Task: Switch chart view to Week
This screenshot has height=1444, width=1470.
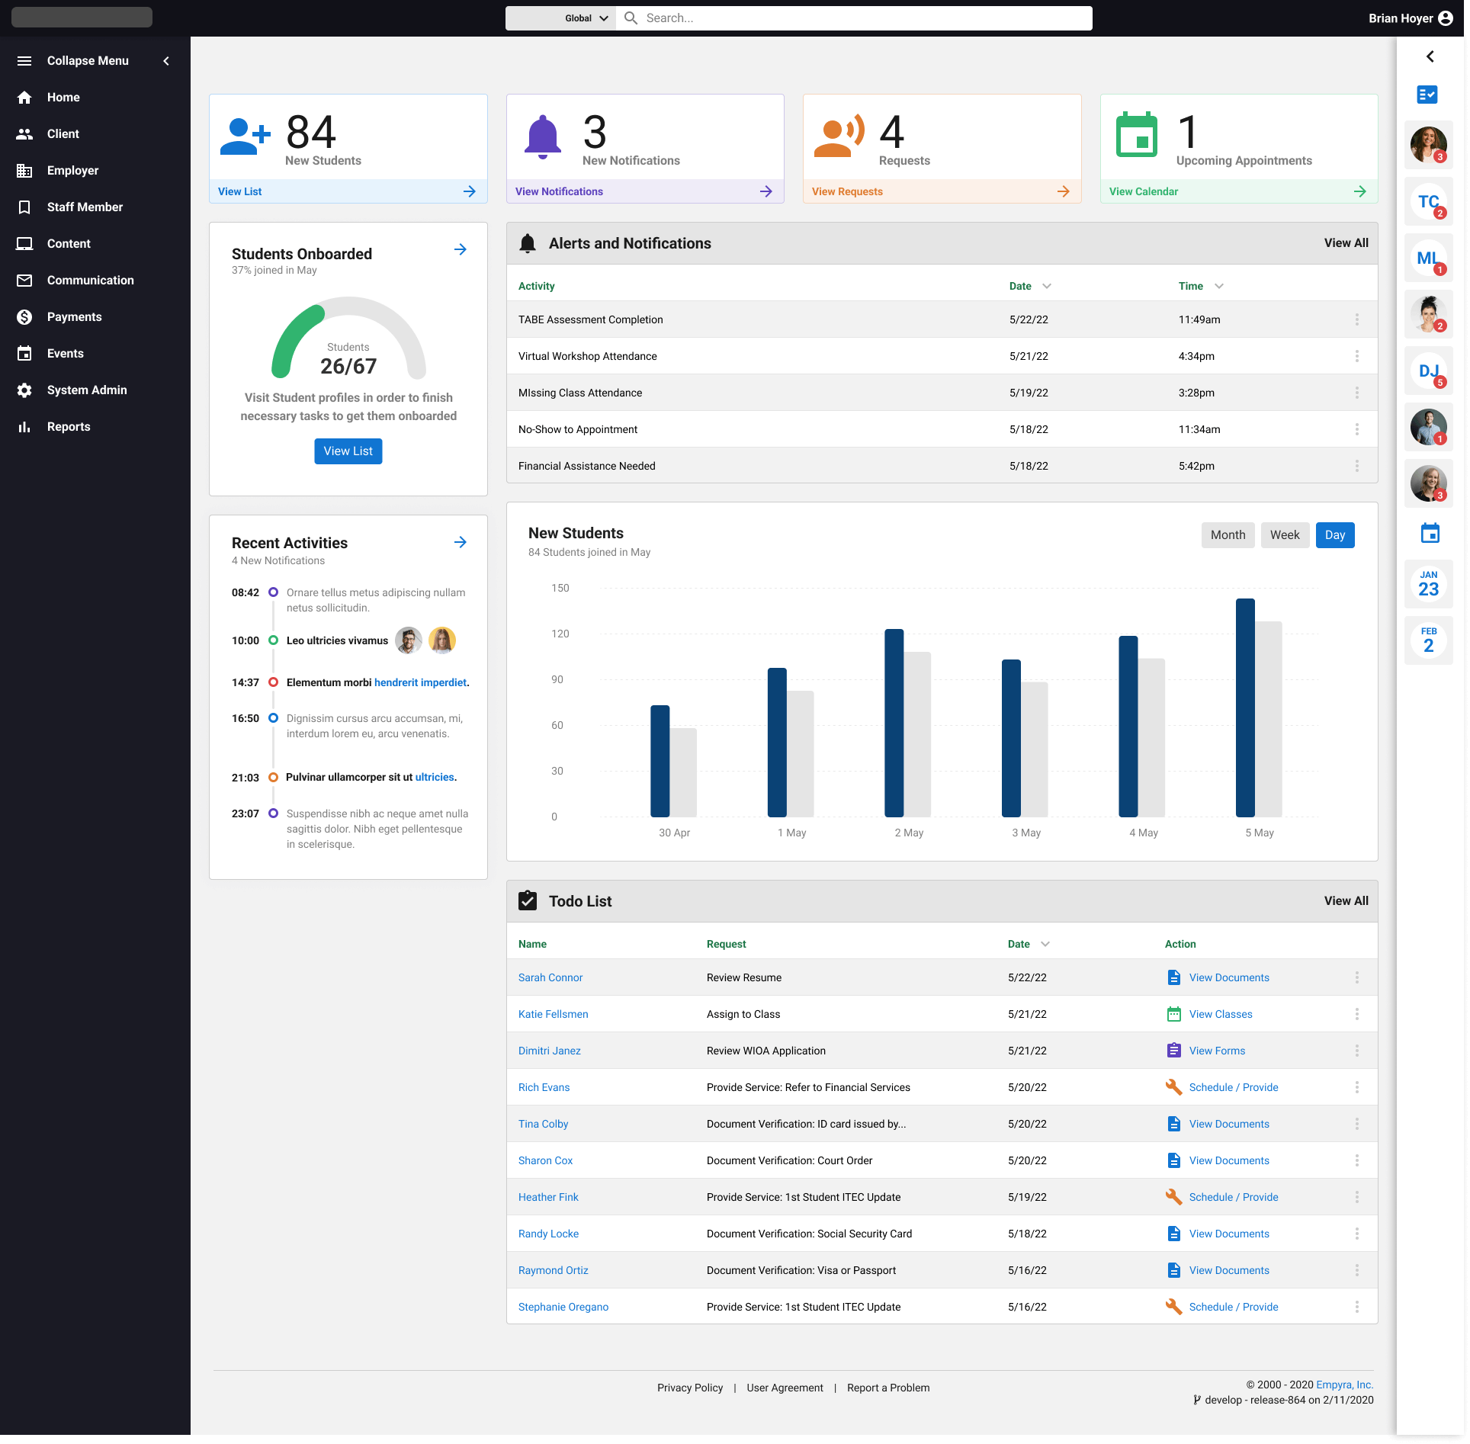Action: [1285, 535]
